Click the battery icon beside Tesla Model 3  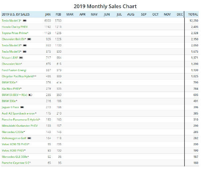[x=25, y=21]
